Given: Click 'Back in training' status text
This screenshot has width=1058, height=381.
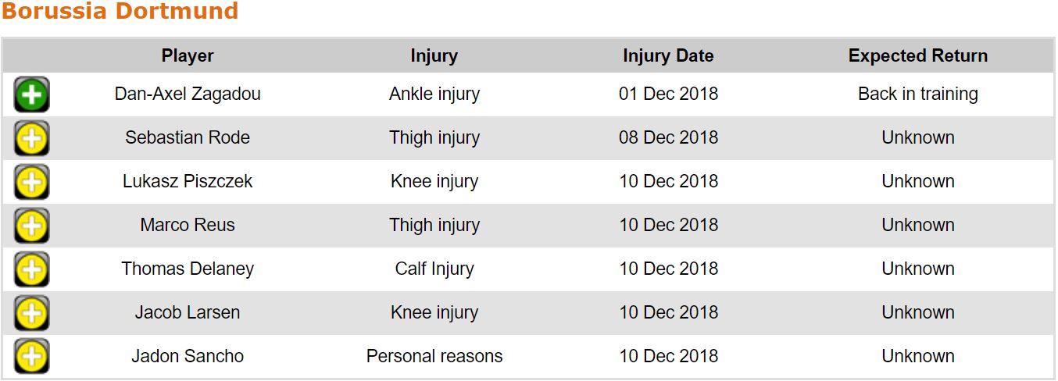Looking at the screenshot, I should pos(917,94).
